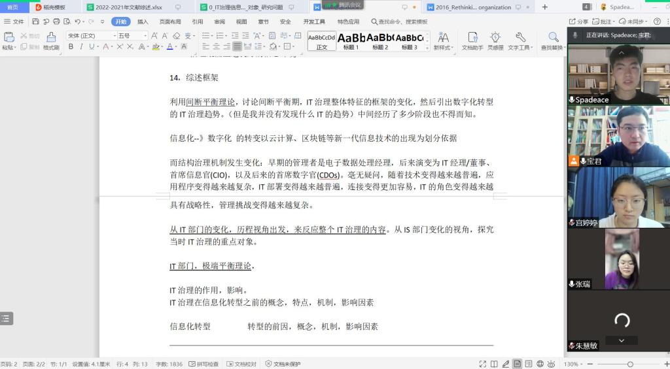The height and width of the screenshot is (369, 670).
Task: Click the zoom out minus button
Action: pyautogui.click(x=590, y=364)
